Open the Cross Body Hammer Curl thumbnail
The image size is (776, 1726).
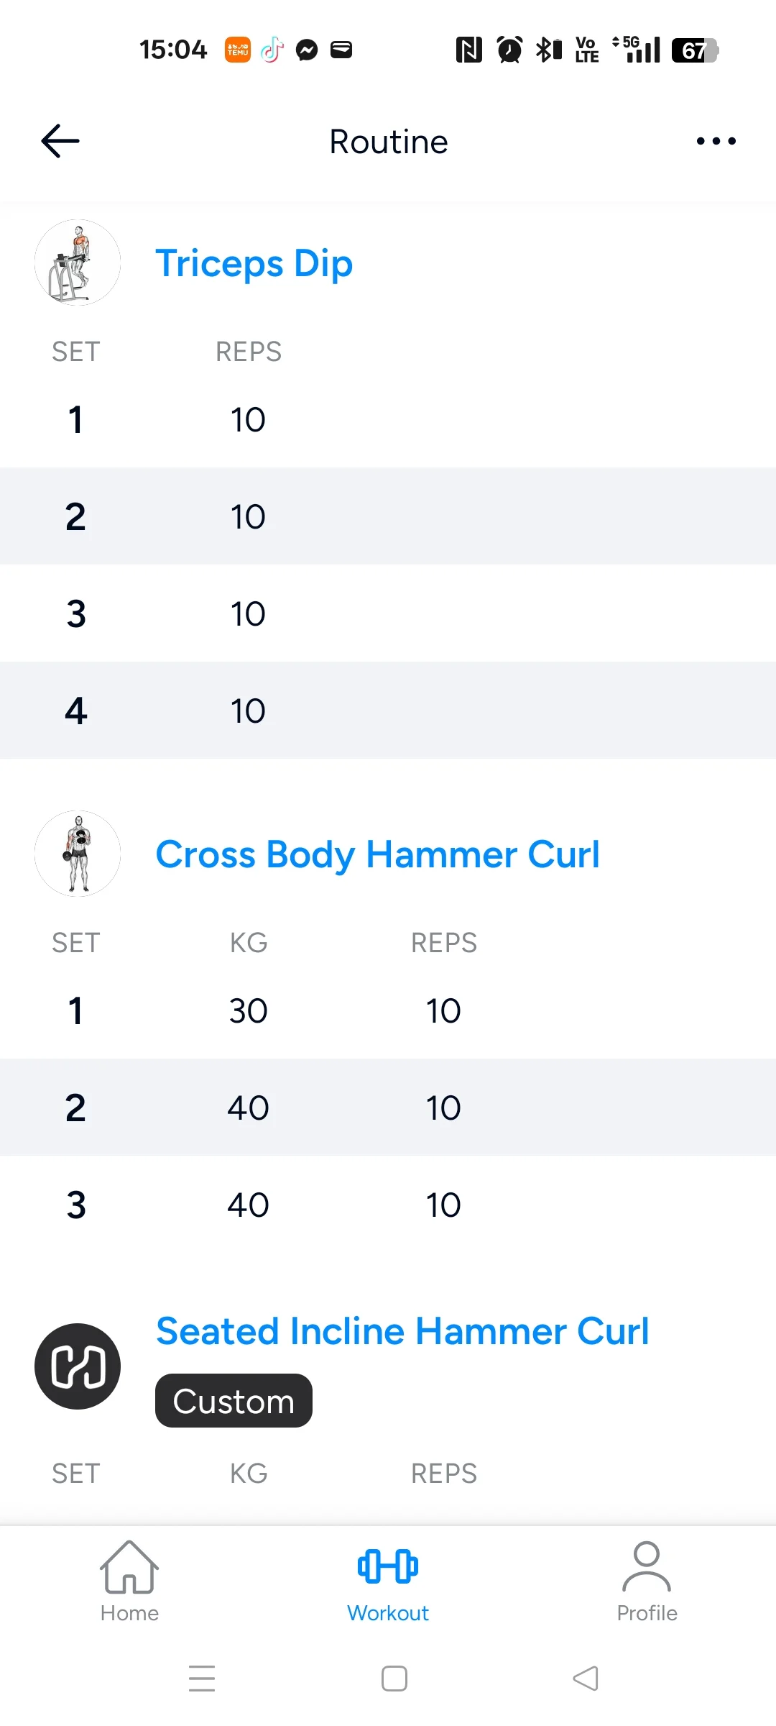[78, 854]
